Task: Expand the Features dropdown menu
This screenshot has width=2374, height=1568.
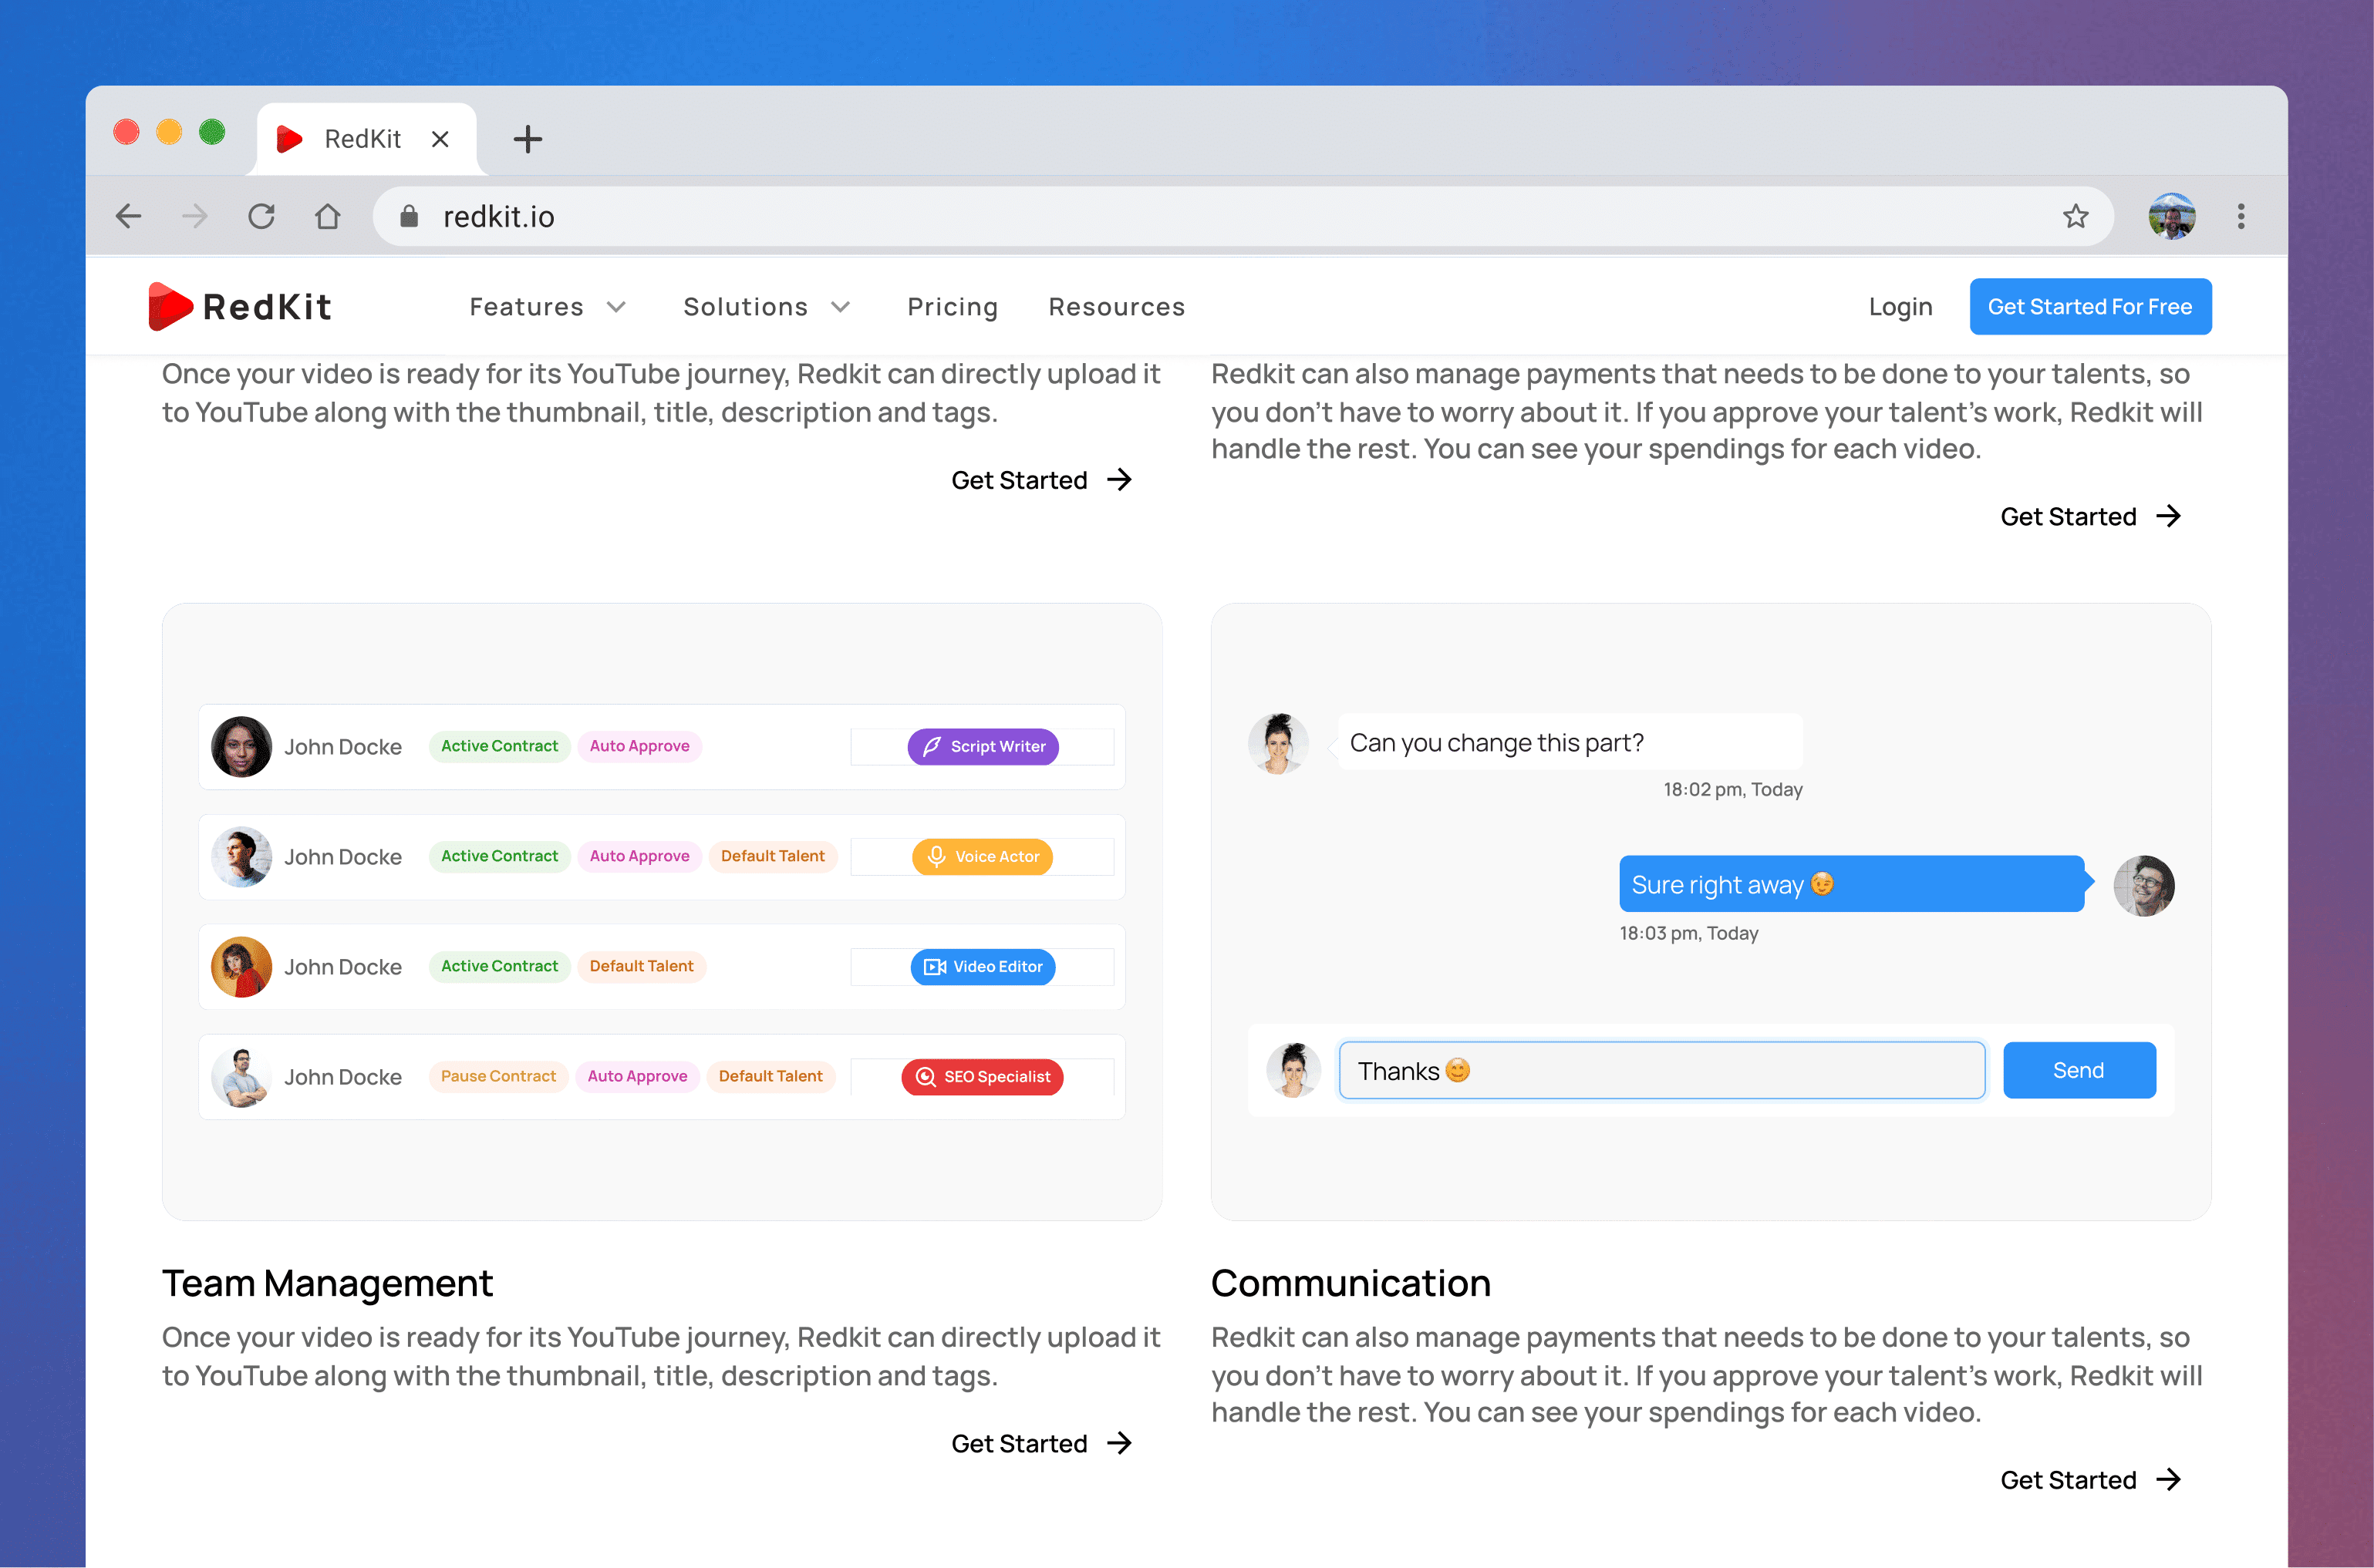Action: 548,306
